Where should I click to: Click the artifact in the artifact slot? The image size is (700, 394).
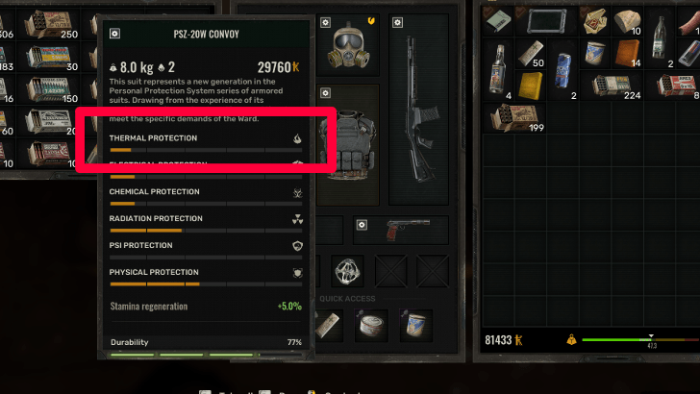tap(347, 270)
